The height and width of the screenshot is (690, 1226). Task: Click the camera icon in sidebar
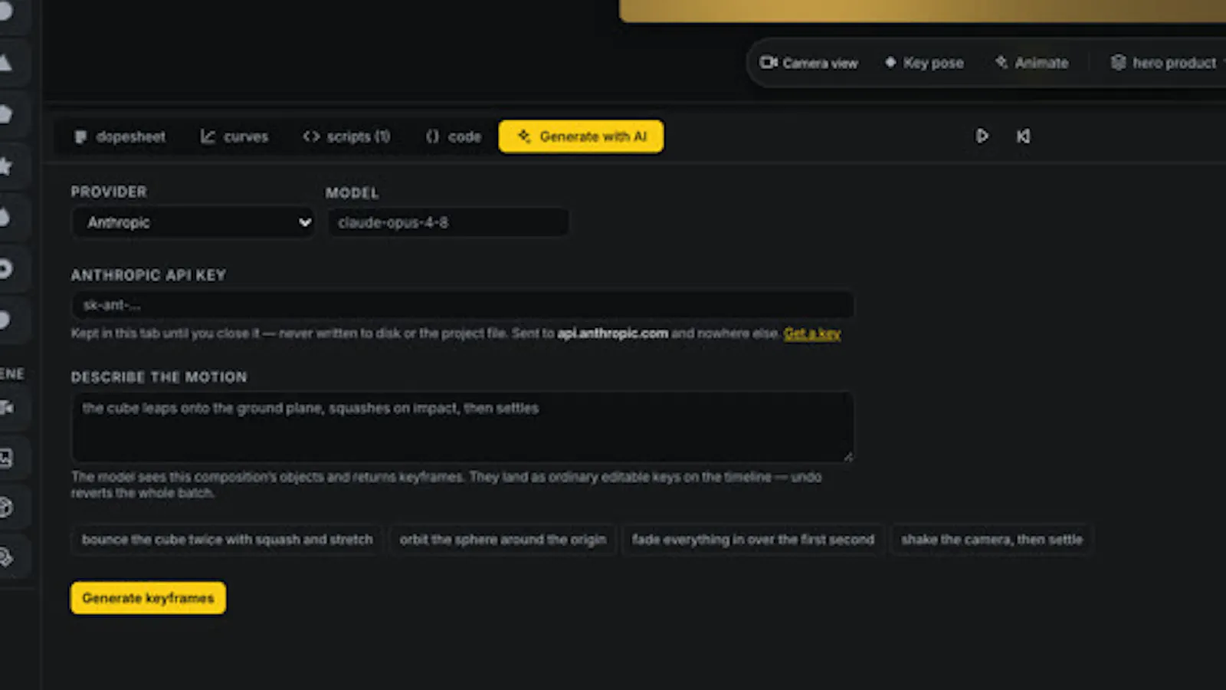point(6,408)
